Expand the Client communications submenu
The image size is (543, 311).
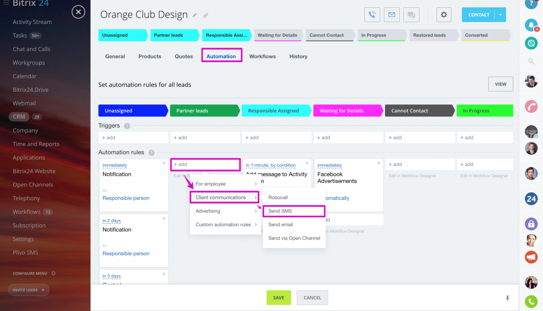click(x=224, y=198)
